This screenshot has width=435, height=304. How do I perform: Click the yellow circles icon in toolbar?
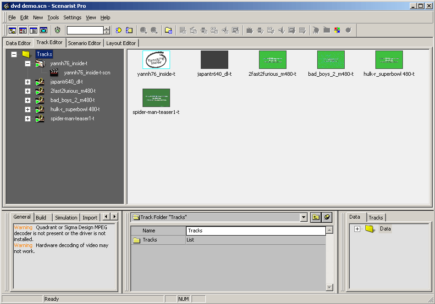click(x=119, y=30)
